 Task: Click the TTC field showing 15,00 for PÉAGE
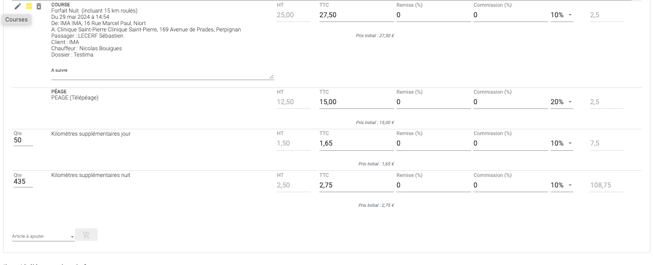(356, 102)
